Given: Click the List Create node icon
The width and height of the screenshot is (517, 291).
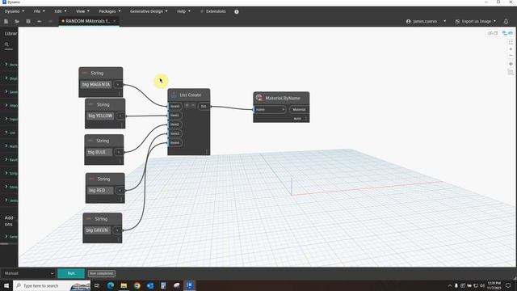Looking at the screenshot, I should click(174, 95).
